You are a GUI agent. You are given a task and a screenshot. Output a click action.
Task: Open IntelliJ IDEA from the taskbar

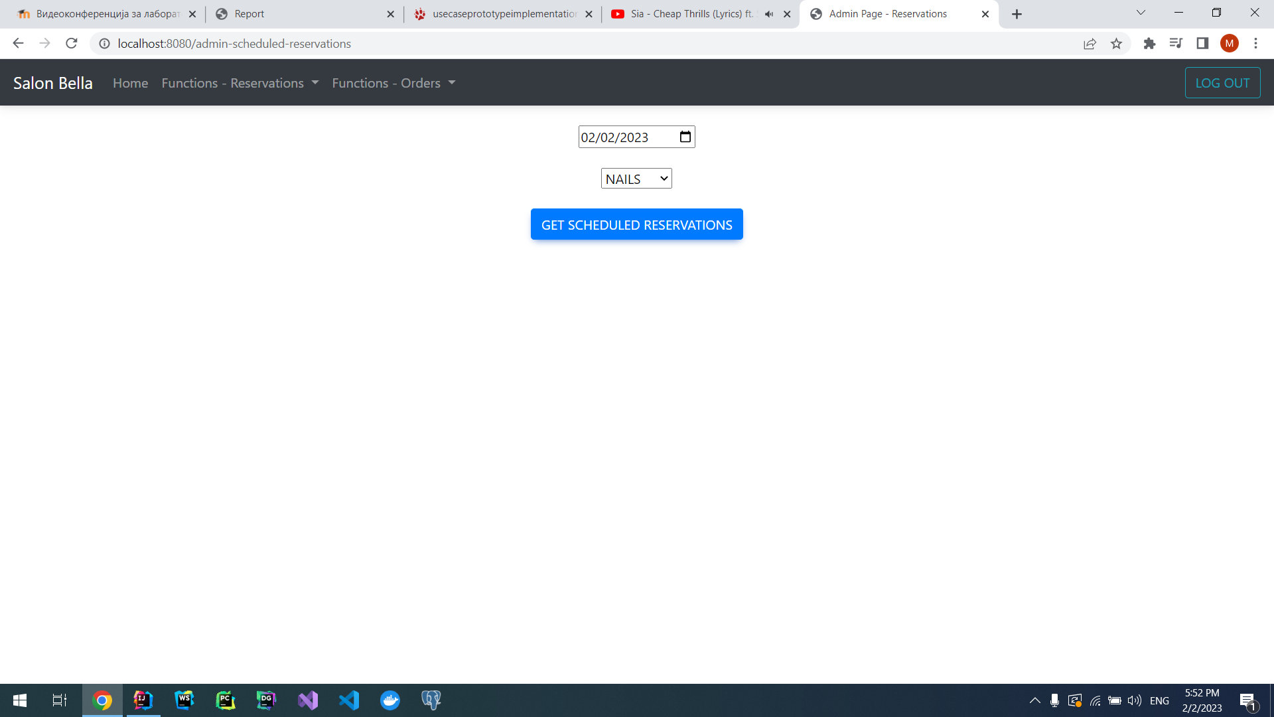[143, 700]
